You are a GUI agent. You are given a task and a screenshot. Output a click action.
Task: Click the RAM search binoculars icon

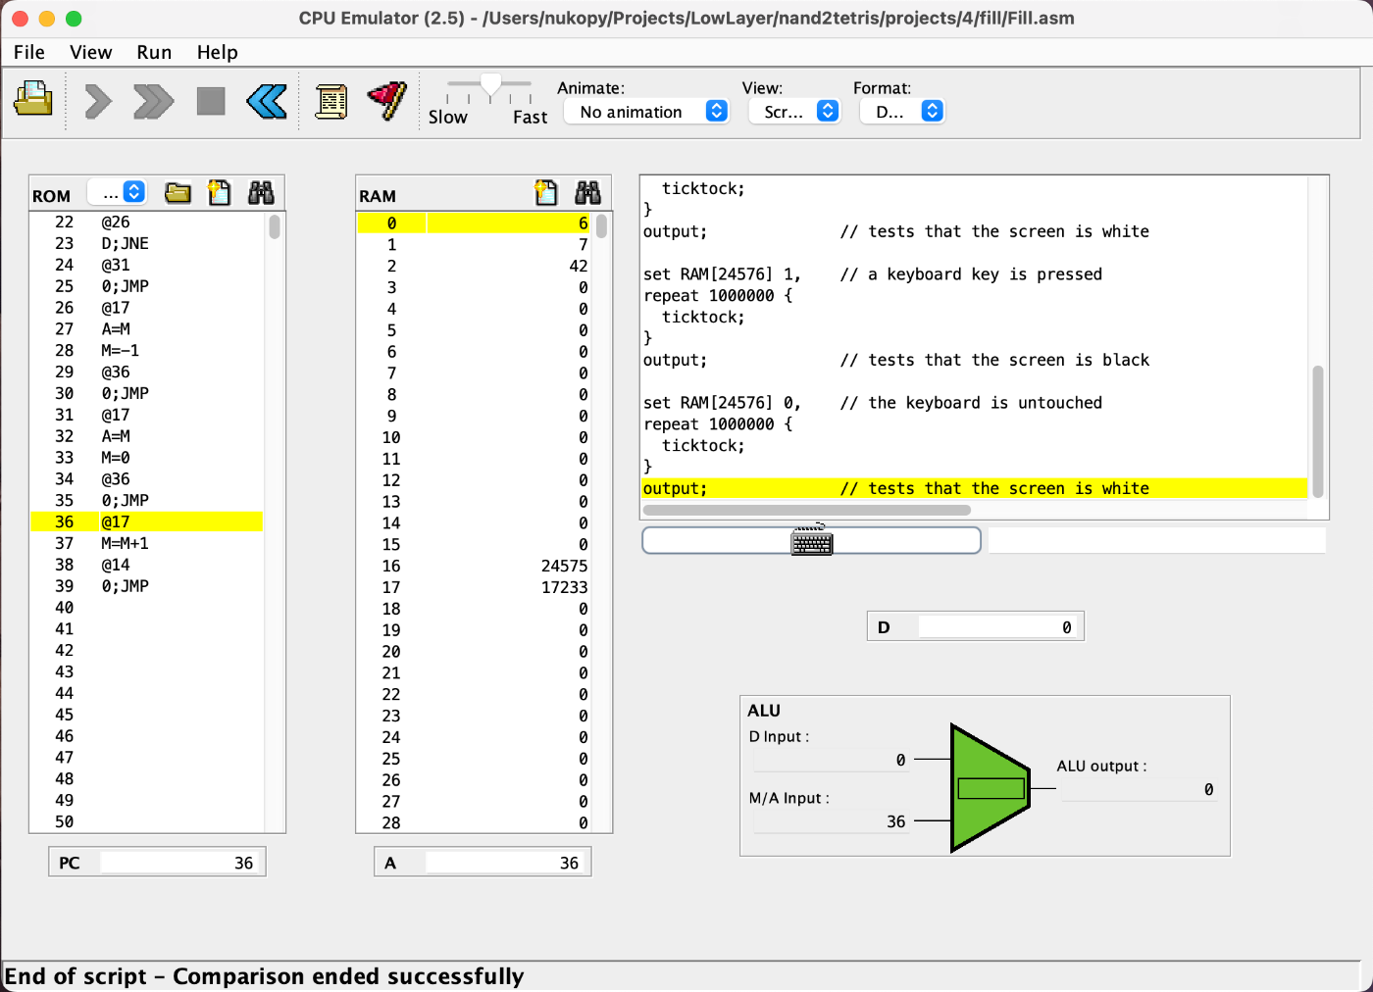coord(587,193)
